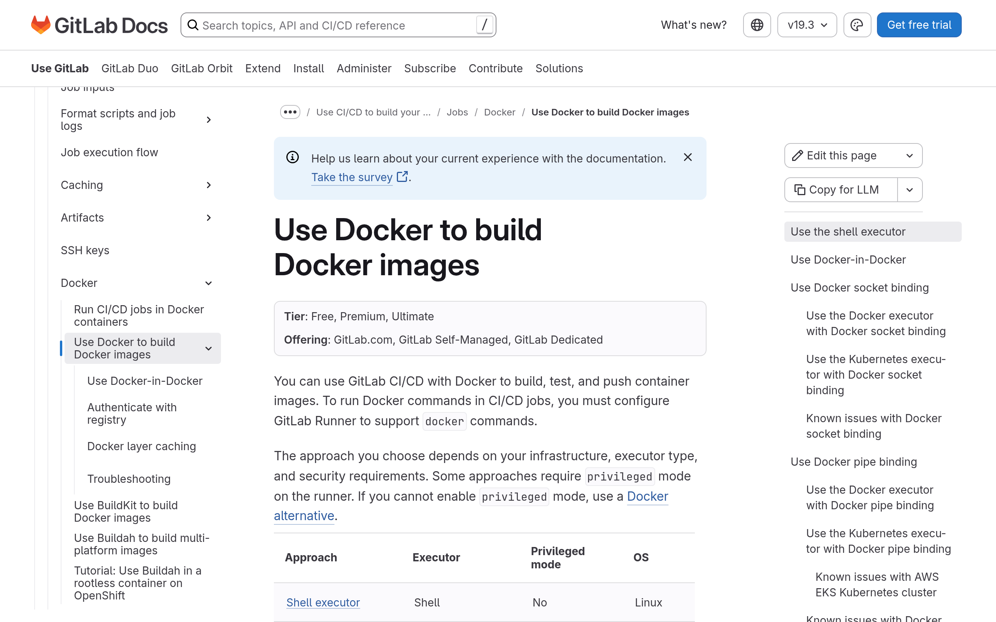Expand the breadcrumb ellipsis button
The height and width of the screenshot is (622, 996).
point(290,112)
